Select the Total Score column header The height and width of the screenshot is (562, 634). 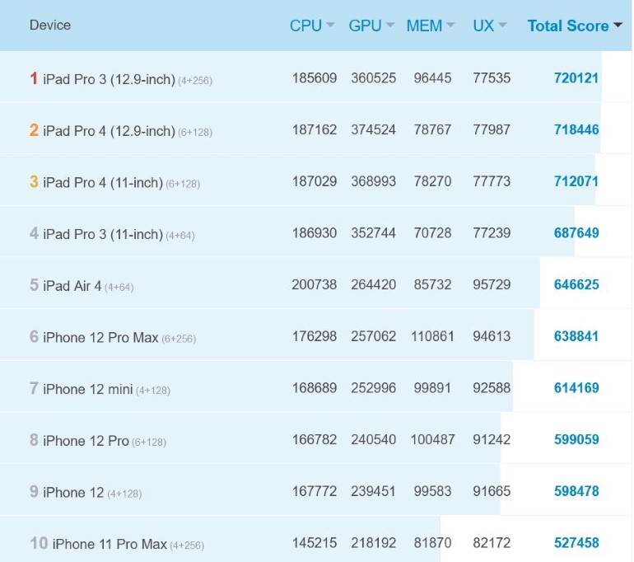[x=567, y=26]
